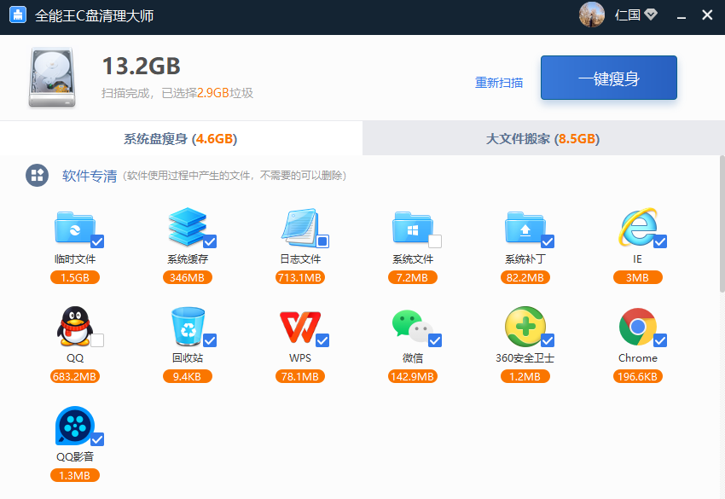Click the 仁国 user avatar
The height and width of the screenshot is (499, 725).
591,15
